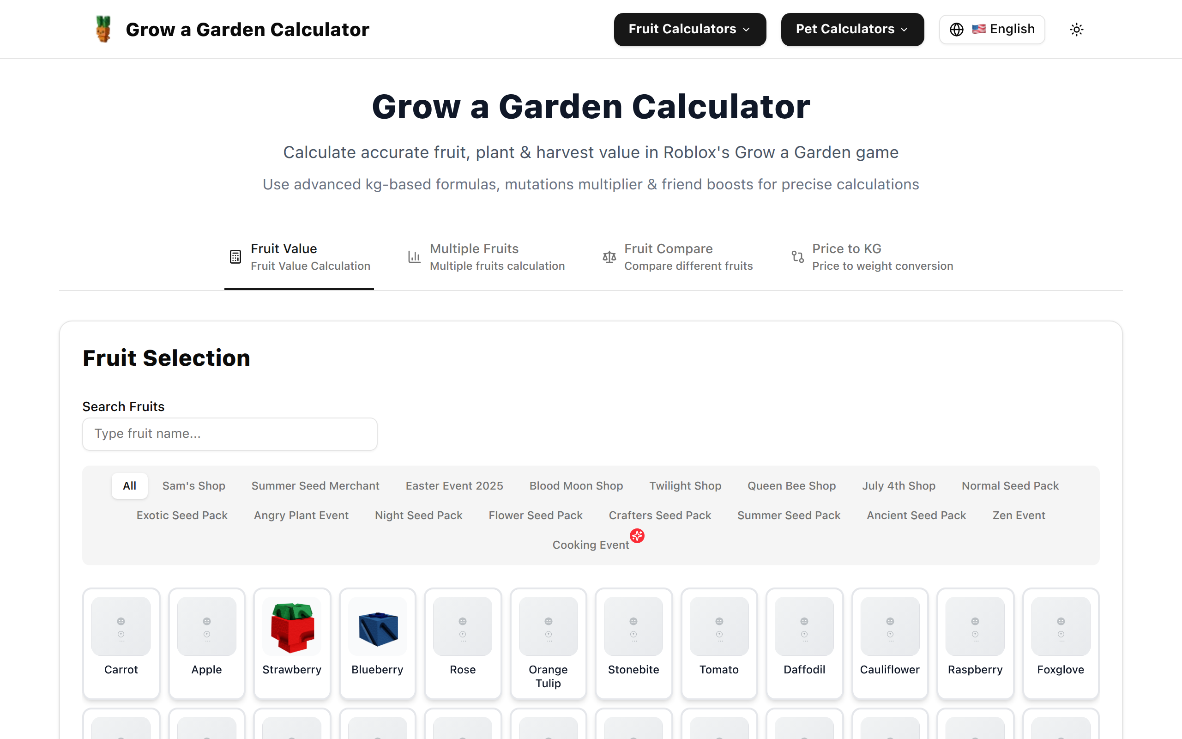
Task: Open the English language selector
Action: (x=991, y=29)
